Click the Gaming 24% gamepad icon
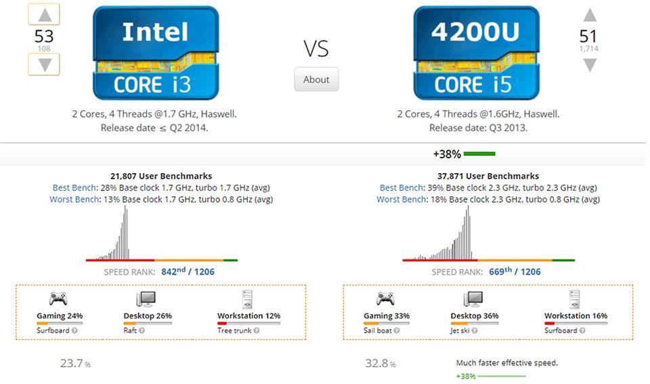 58,298
